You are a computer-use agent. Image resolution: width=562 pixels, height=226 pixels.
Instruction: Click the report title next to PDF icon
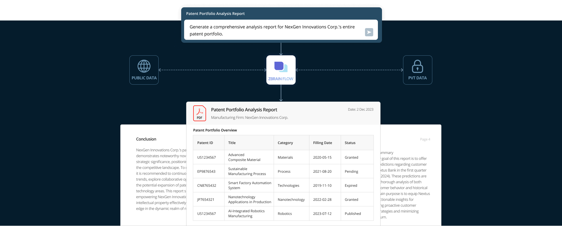tap(244, 110)
